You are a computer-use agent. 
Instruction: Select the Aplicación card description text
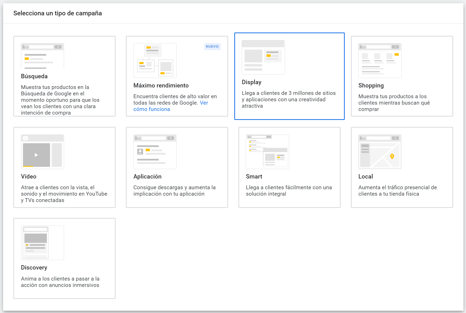click(174, 191)
